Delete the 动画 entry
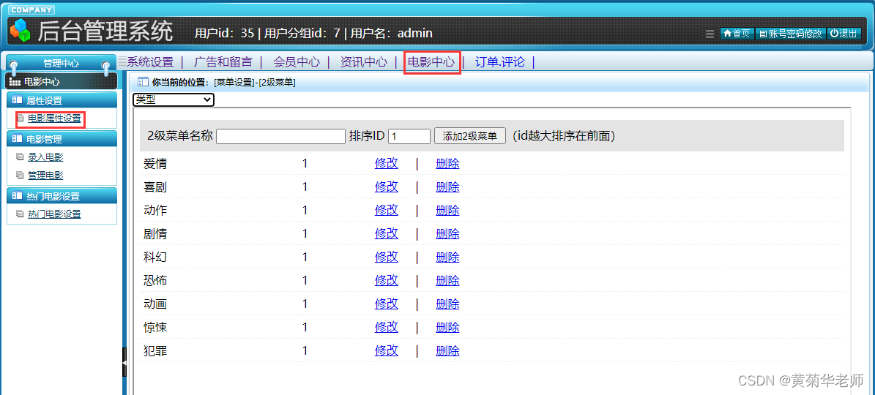 point(447,304)
